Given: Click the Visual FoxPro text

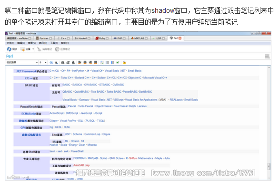Looking at the screenshot, I should pyautogui.click(x=68, y=121).
